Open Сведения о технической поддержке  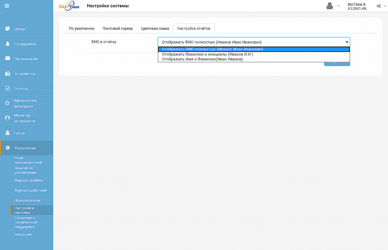pos(31,222)
